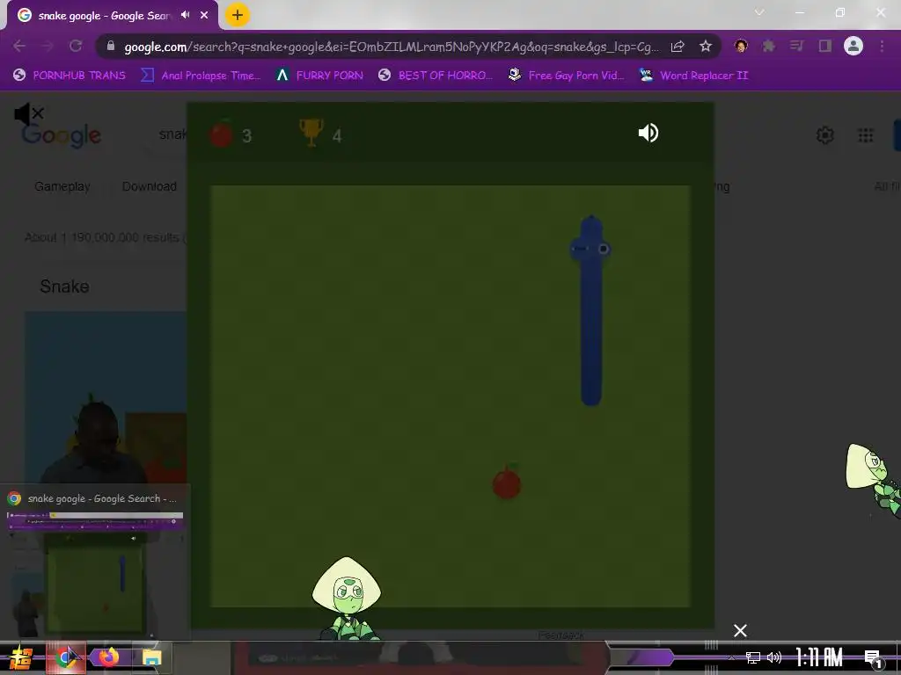
Task: Open the avatar extension icon in toolbar
Action: pyautogui.click(x=741, y=46)
